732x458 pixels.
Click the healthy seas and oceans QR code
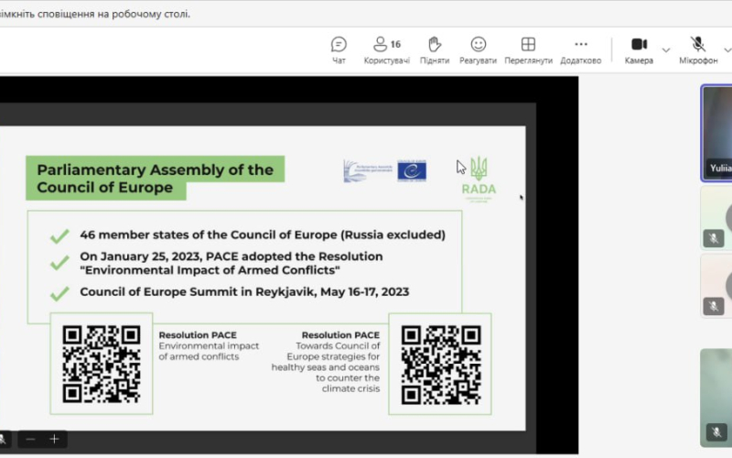[441, 365]
